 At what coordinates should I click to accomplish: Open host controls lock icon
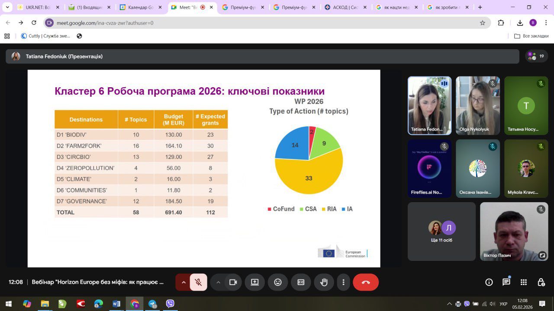point(541,282)
